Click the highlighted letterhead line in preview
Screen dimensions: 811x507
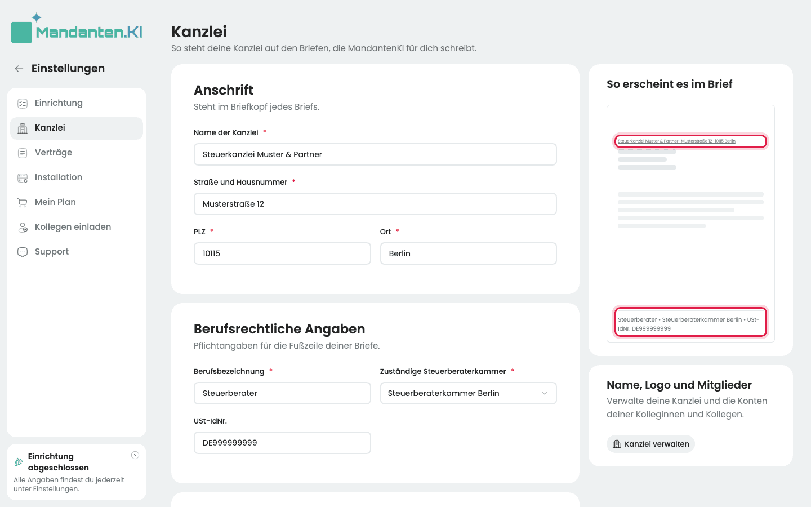[x=690, y=141]
